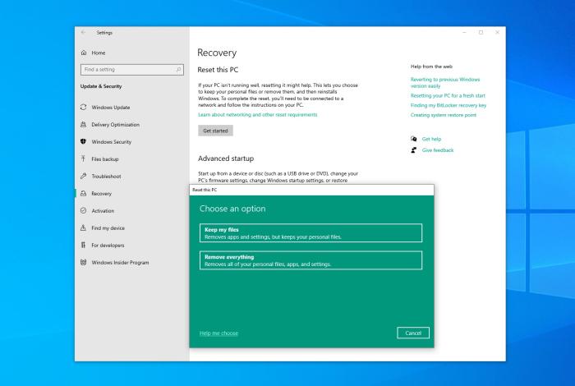Screen dimensions: 575x386
Task: Open Windows Security shield icon
Action: [x=83, y=142]
